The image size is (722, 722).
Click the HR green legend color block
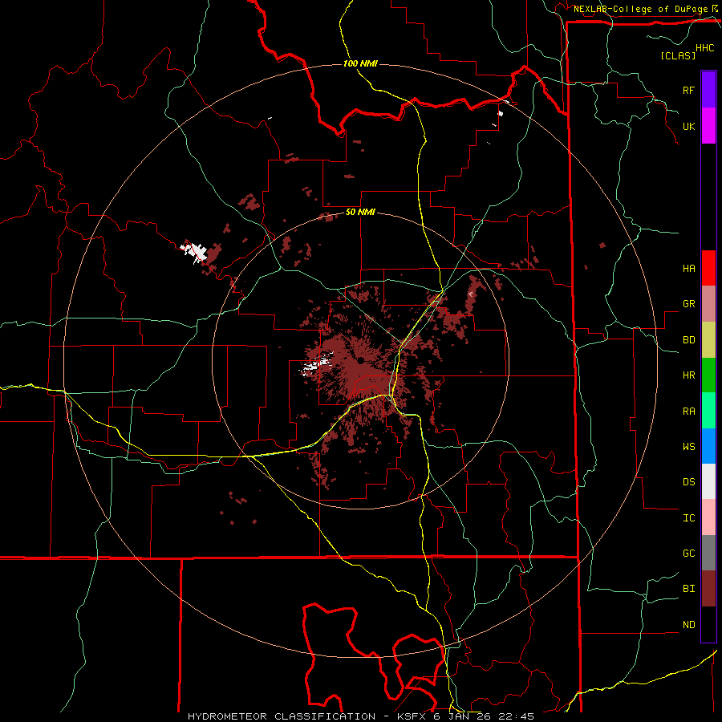point(708,375)
